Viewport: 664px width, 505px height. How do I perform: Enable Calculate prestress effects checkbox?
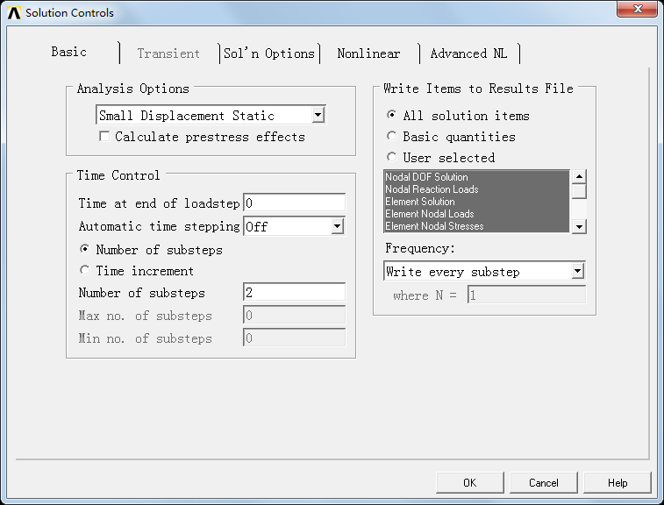point(104,137)
